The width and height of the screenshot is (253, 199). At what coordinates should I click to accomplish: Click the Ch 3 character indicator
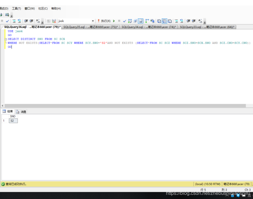click(248, 189)
